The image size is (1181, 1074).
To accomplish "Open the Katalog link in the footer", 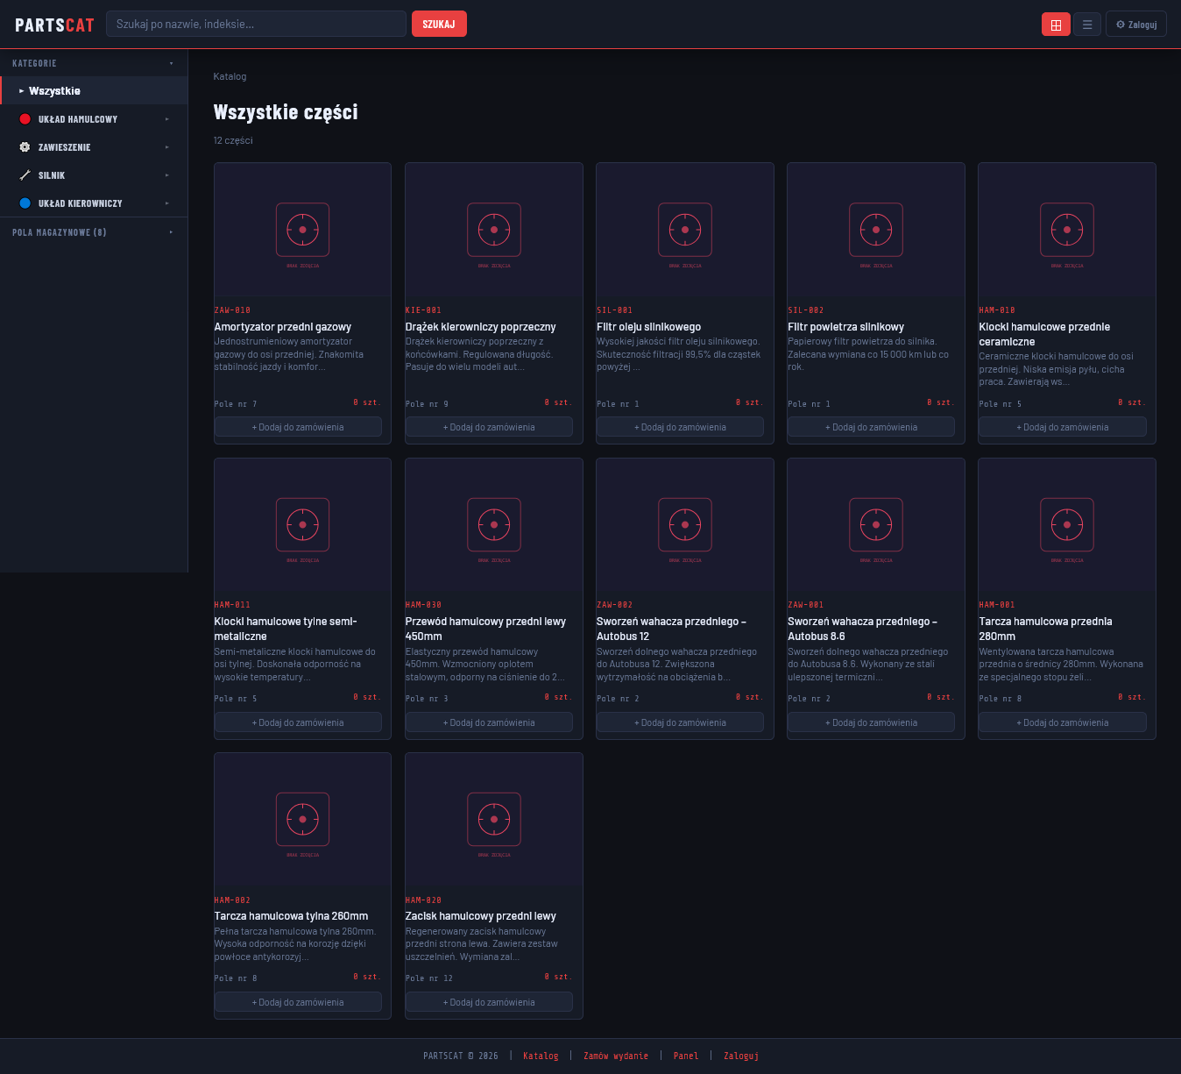I will click(x=541, y=1056).
